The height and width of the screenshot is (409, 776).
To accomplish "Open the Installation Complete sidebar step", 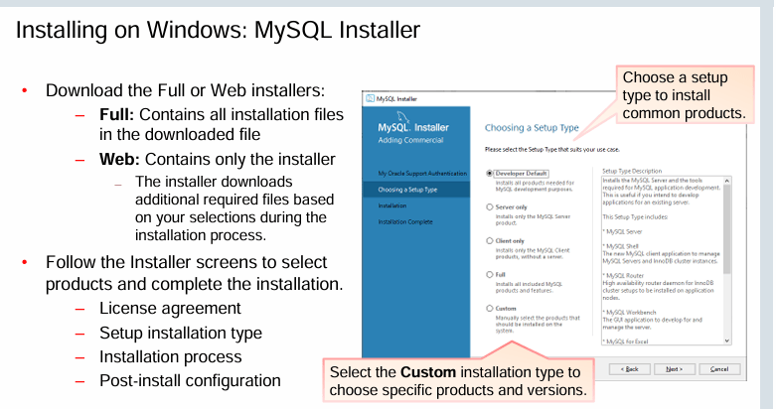I will (x=405, y=221).
